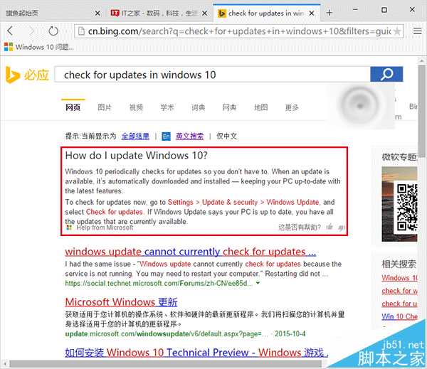Bookmark page with star icon

tap(397, 31)
